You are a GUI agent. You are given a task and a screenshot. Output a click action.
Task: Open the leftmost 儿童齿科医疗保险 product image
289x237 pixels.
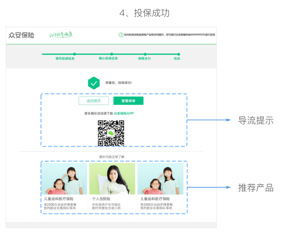(64, 179)
